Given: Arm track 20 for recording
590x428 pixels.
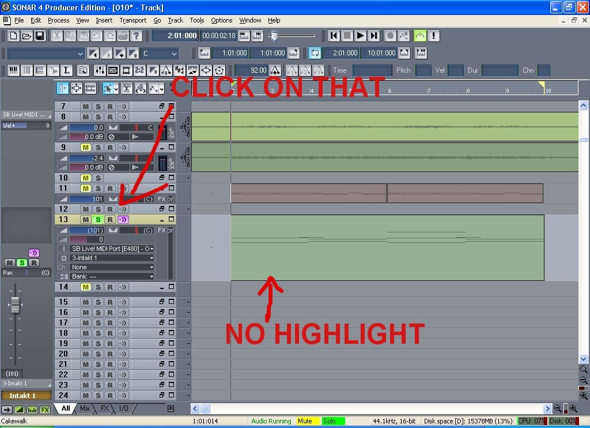Looking at the screenshot, I should [x=110, y=354].
